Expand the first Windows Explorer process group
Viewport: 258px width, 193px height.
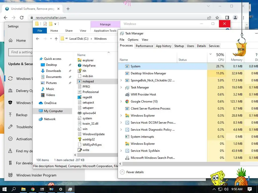pyautogui.click(x=121, y=116)
